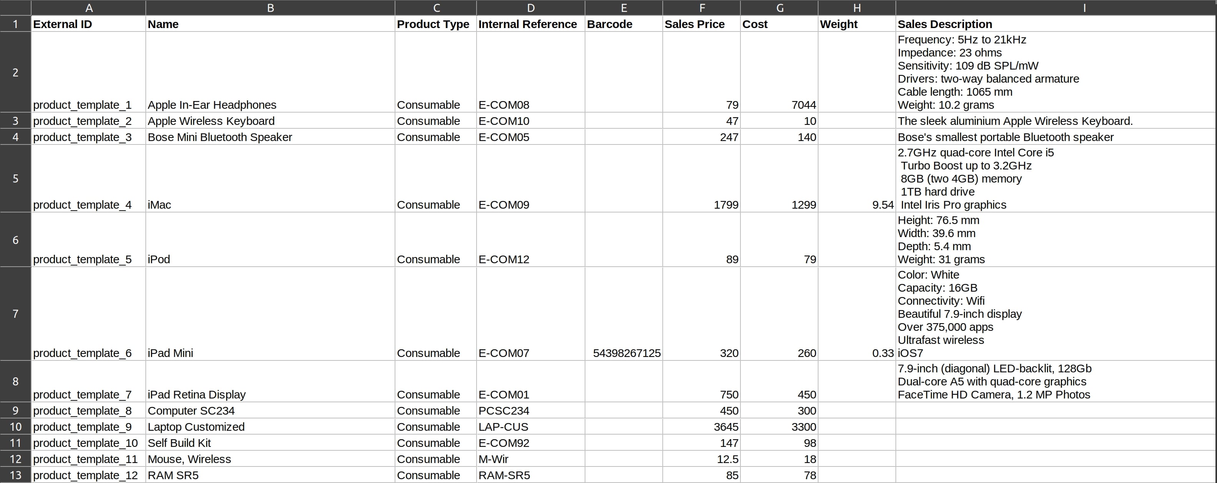Select column I header
Screen dimensions: 1217x483
pyautogui.click(x=1056, y=8)
